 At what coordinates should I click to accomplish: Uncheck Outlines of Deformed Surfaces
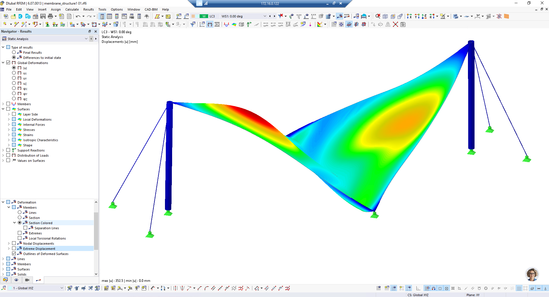pyautogui.click(x=14, y=254)
